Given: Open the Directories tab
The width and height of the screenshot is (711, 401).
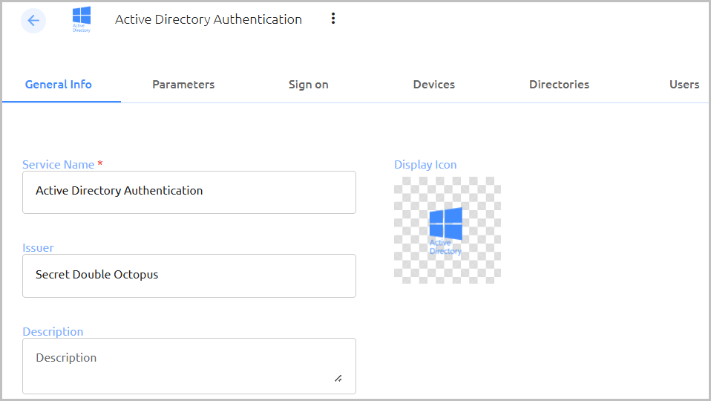Looking at the screenshot, I should click(x=559, y=85).
